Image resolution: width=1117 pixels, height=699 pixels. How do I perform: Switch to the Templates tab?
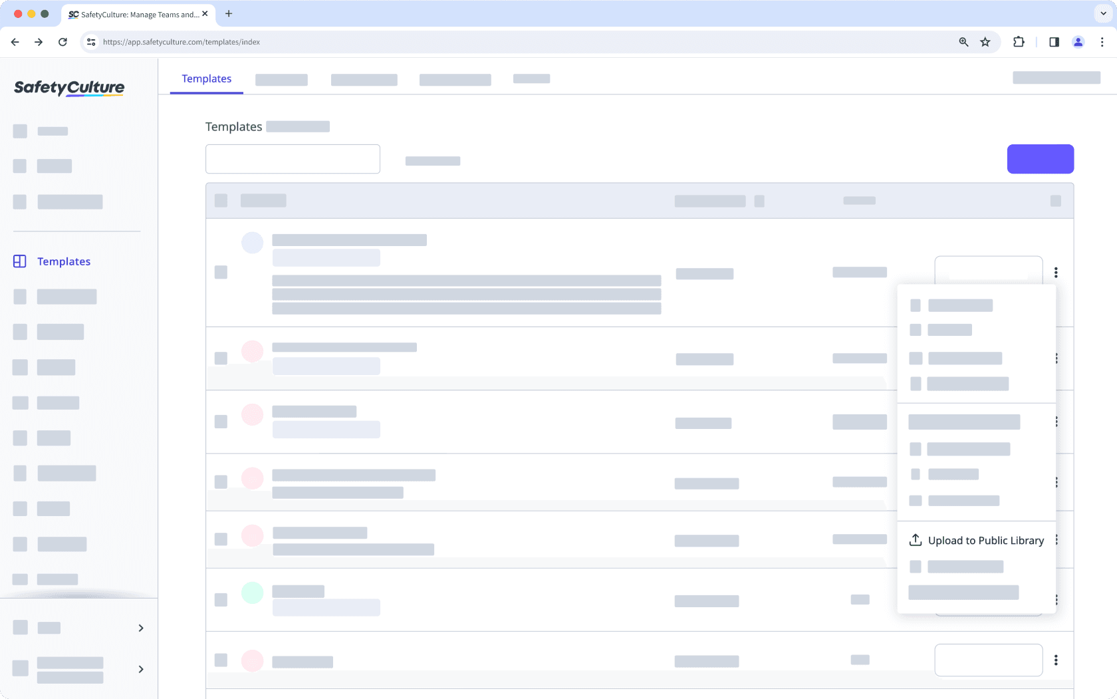coord(207,78)
